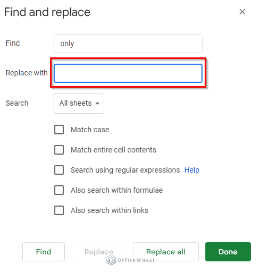
Task: Click inside the Find text field
Action: (128, 43)
